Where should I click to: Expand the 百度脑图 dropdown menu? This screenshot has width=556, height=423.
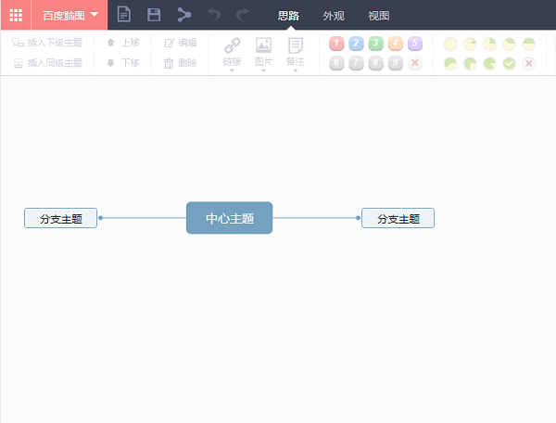pyautogui.click(x=69, y=15)
